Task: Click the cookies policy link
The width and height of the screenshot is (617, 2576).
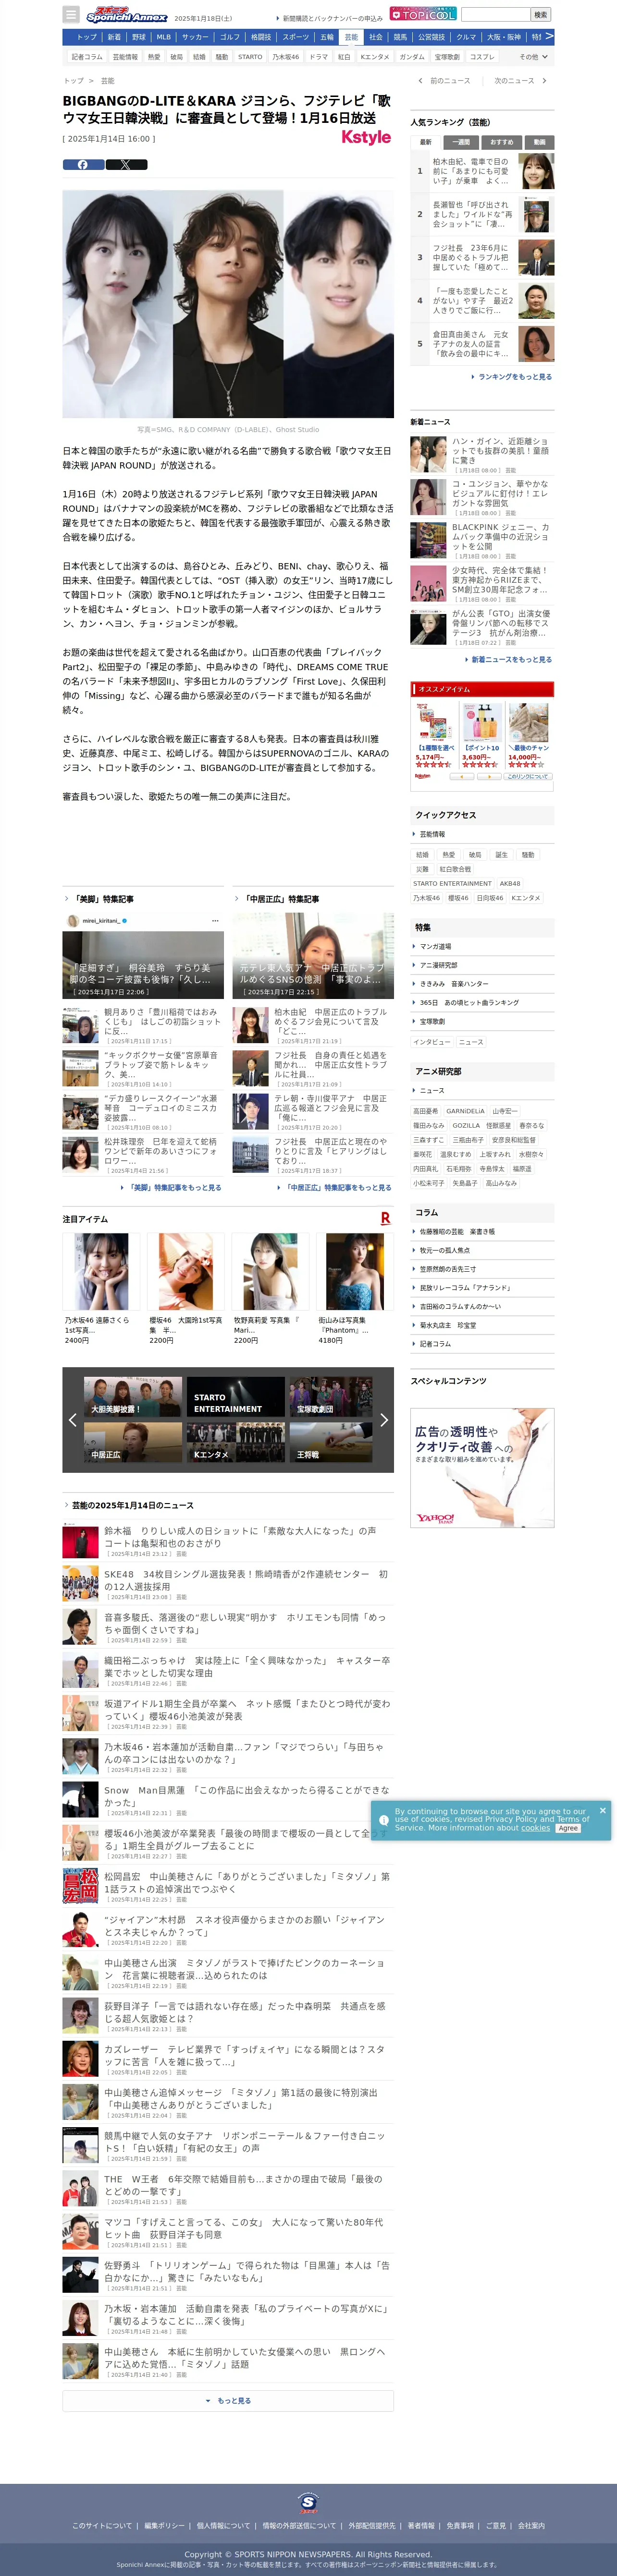Action: click(x=536, y=1828)
